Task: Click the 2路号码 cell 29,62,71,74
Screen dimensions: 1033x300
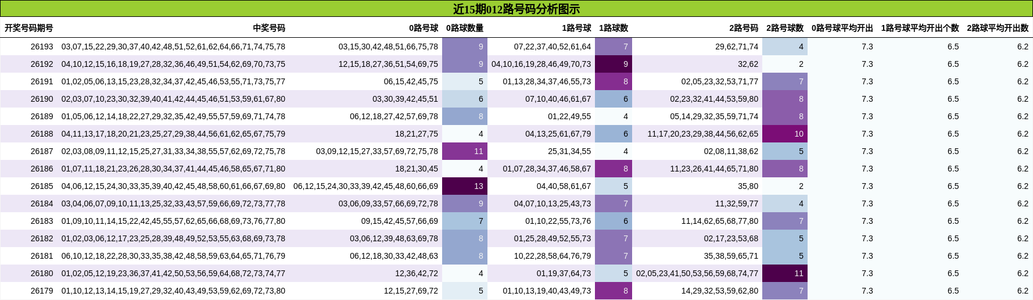Action: click(737, 47)
